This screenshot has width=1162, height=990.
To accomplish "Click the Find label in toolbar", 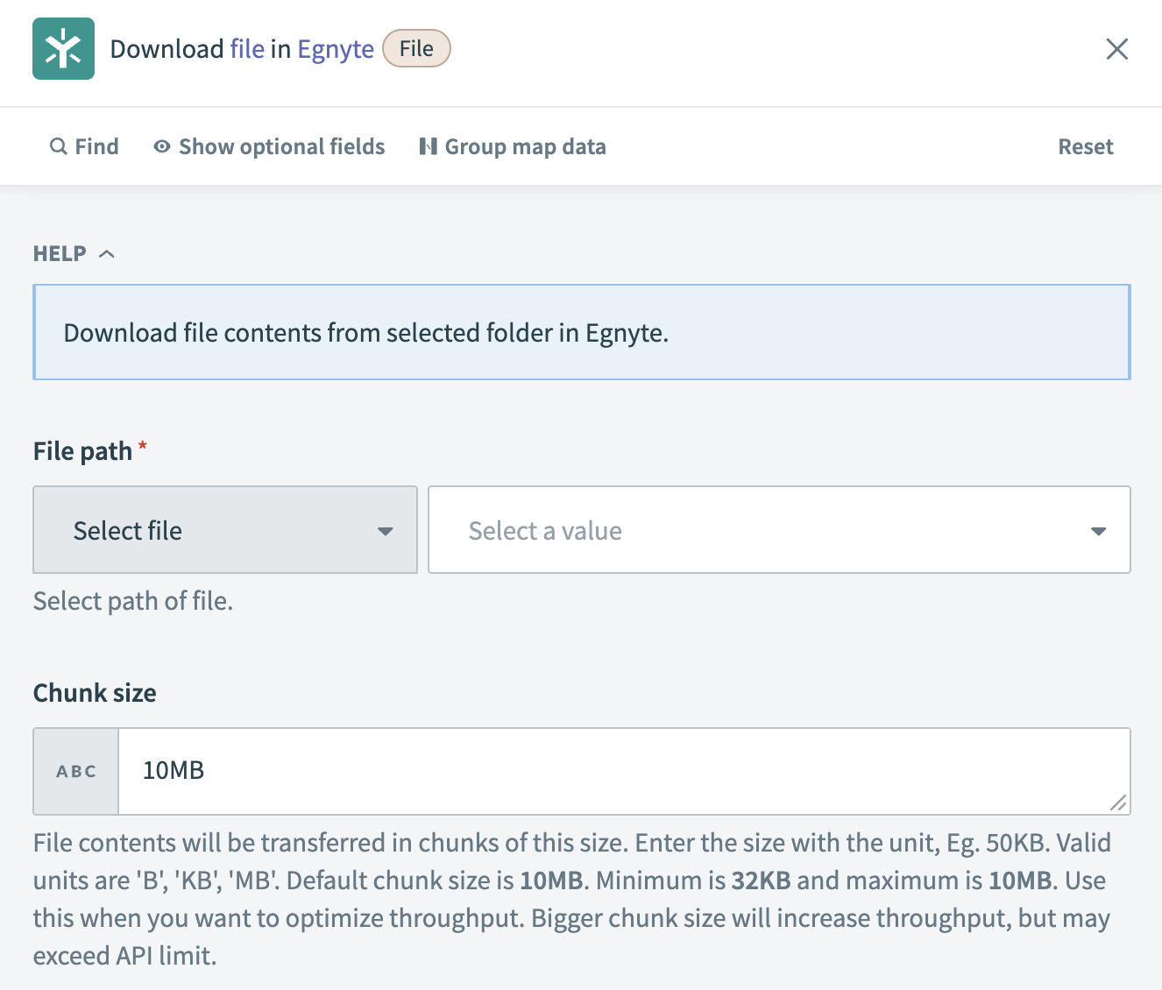I will click(96, 146).
